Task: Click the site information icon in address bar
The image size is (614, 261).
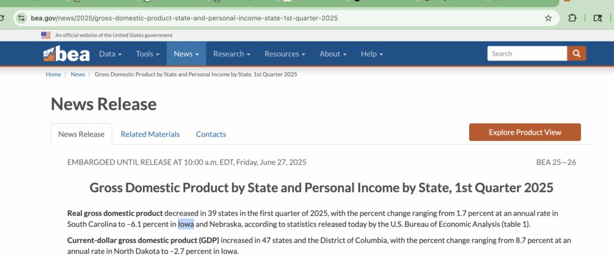Action: (x=21, y=18)
